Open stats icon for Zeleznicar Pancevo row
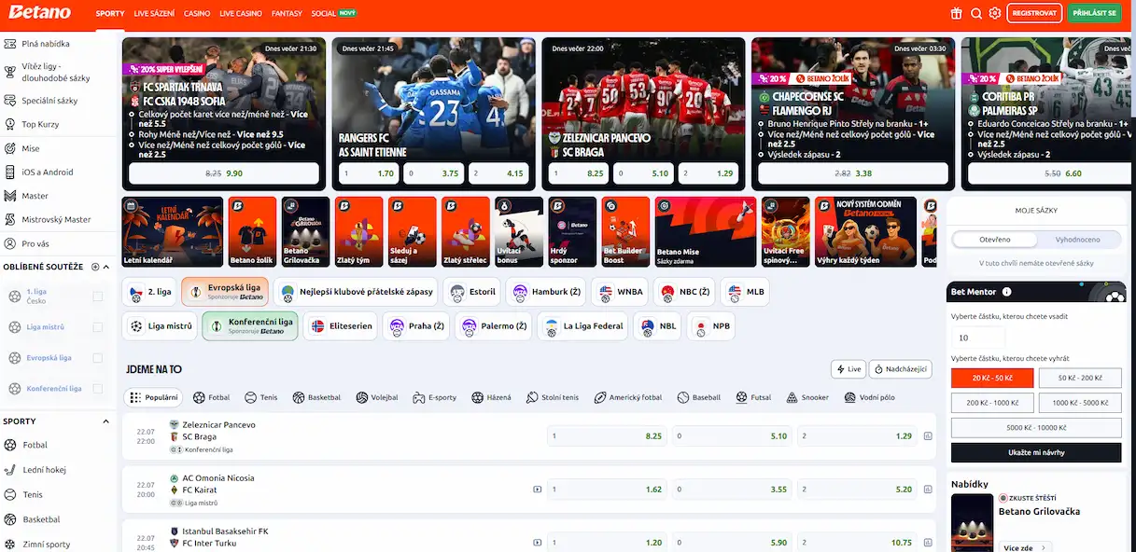This screenshot has width=1136, height=552. pyautogui.click(x=928, y=435)
